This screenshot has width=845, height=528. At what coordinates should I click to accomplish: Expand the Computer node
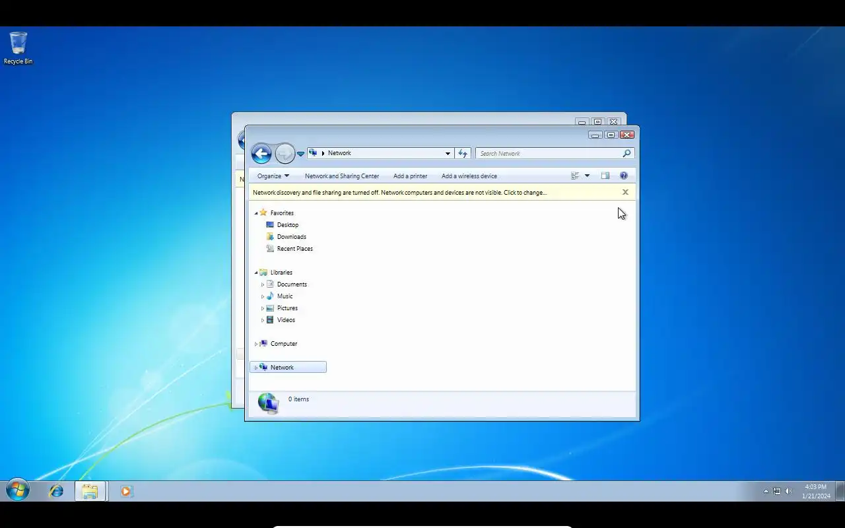point(256,344)
